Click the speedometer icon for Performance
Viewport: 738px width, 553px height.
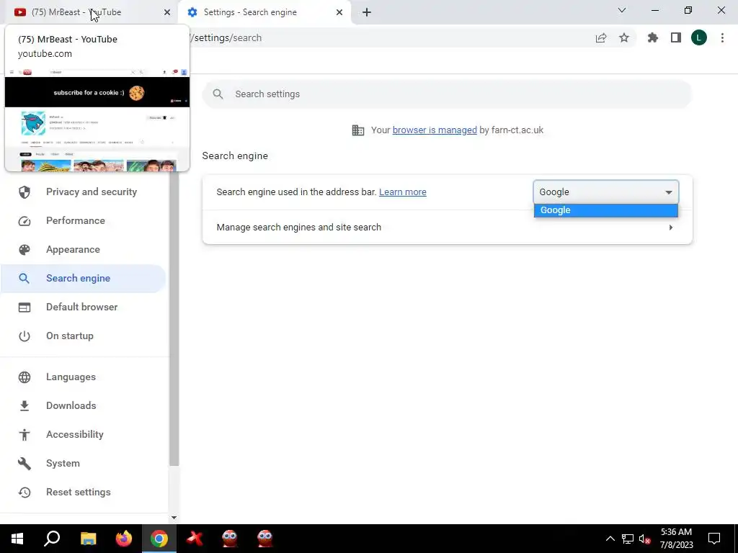(x=24, y=221)
